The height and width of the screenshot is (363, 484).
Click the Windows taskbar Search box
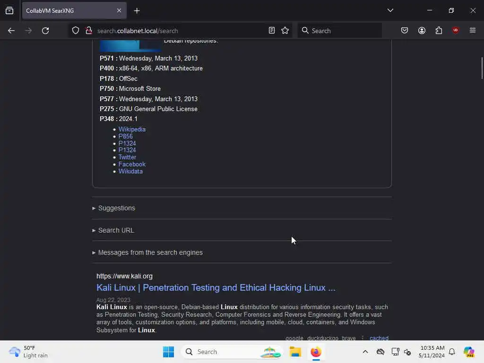click(x=232, y=352)
